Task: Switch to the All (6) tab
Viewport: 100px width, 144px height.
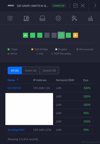Action: [15, 70]
